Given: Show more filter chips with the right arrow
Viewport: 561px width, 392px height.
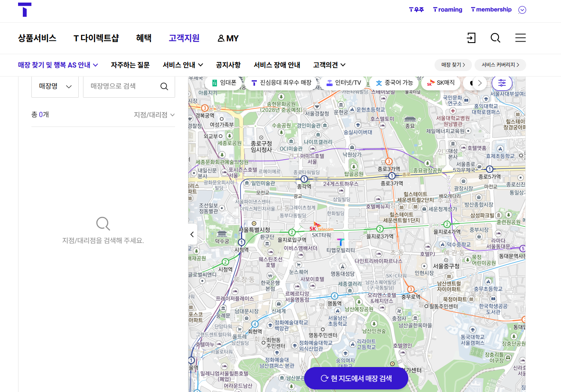Looking at the screenshot, I should point(480,83).
